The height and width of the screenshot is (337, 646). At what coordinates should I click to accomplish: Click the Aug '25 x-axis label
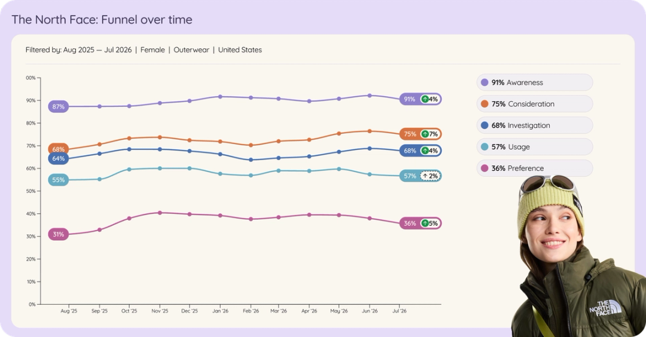[x=69, y=311]
